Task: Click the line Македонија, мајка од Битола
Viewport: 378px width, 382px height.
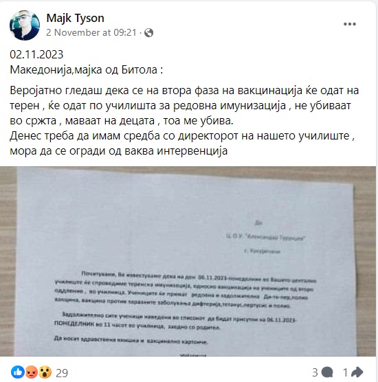Action: coord(87,70)
